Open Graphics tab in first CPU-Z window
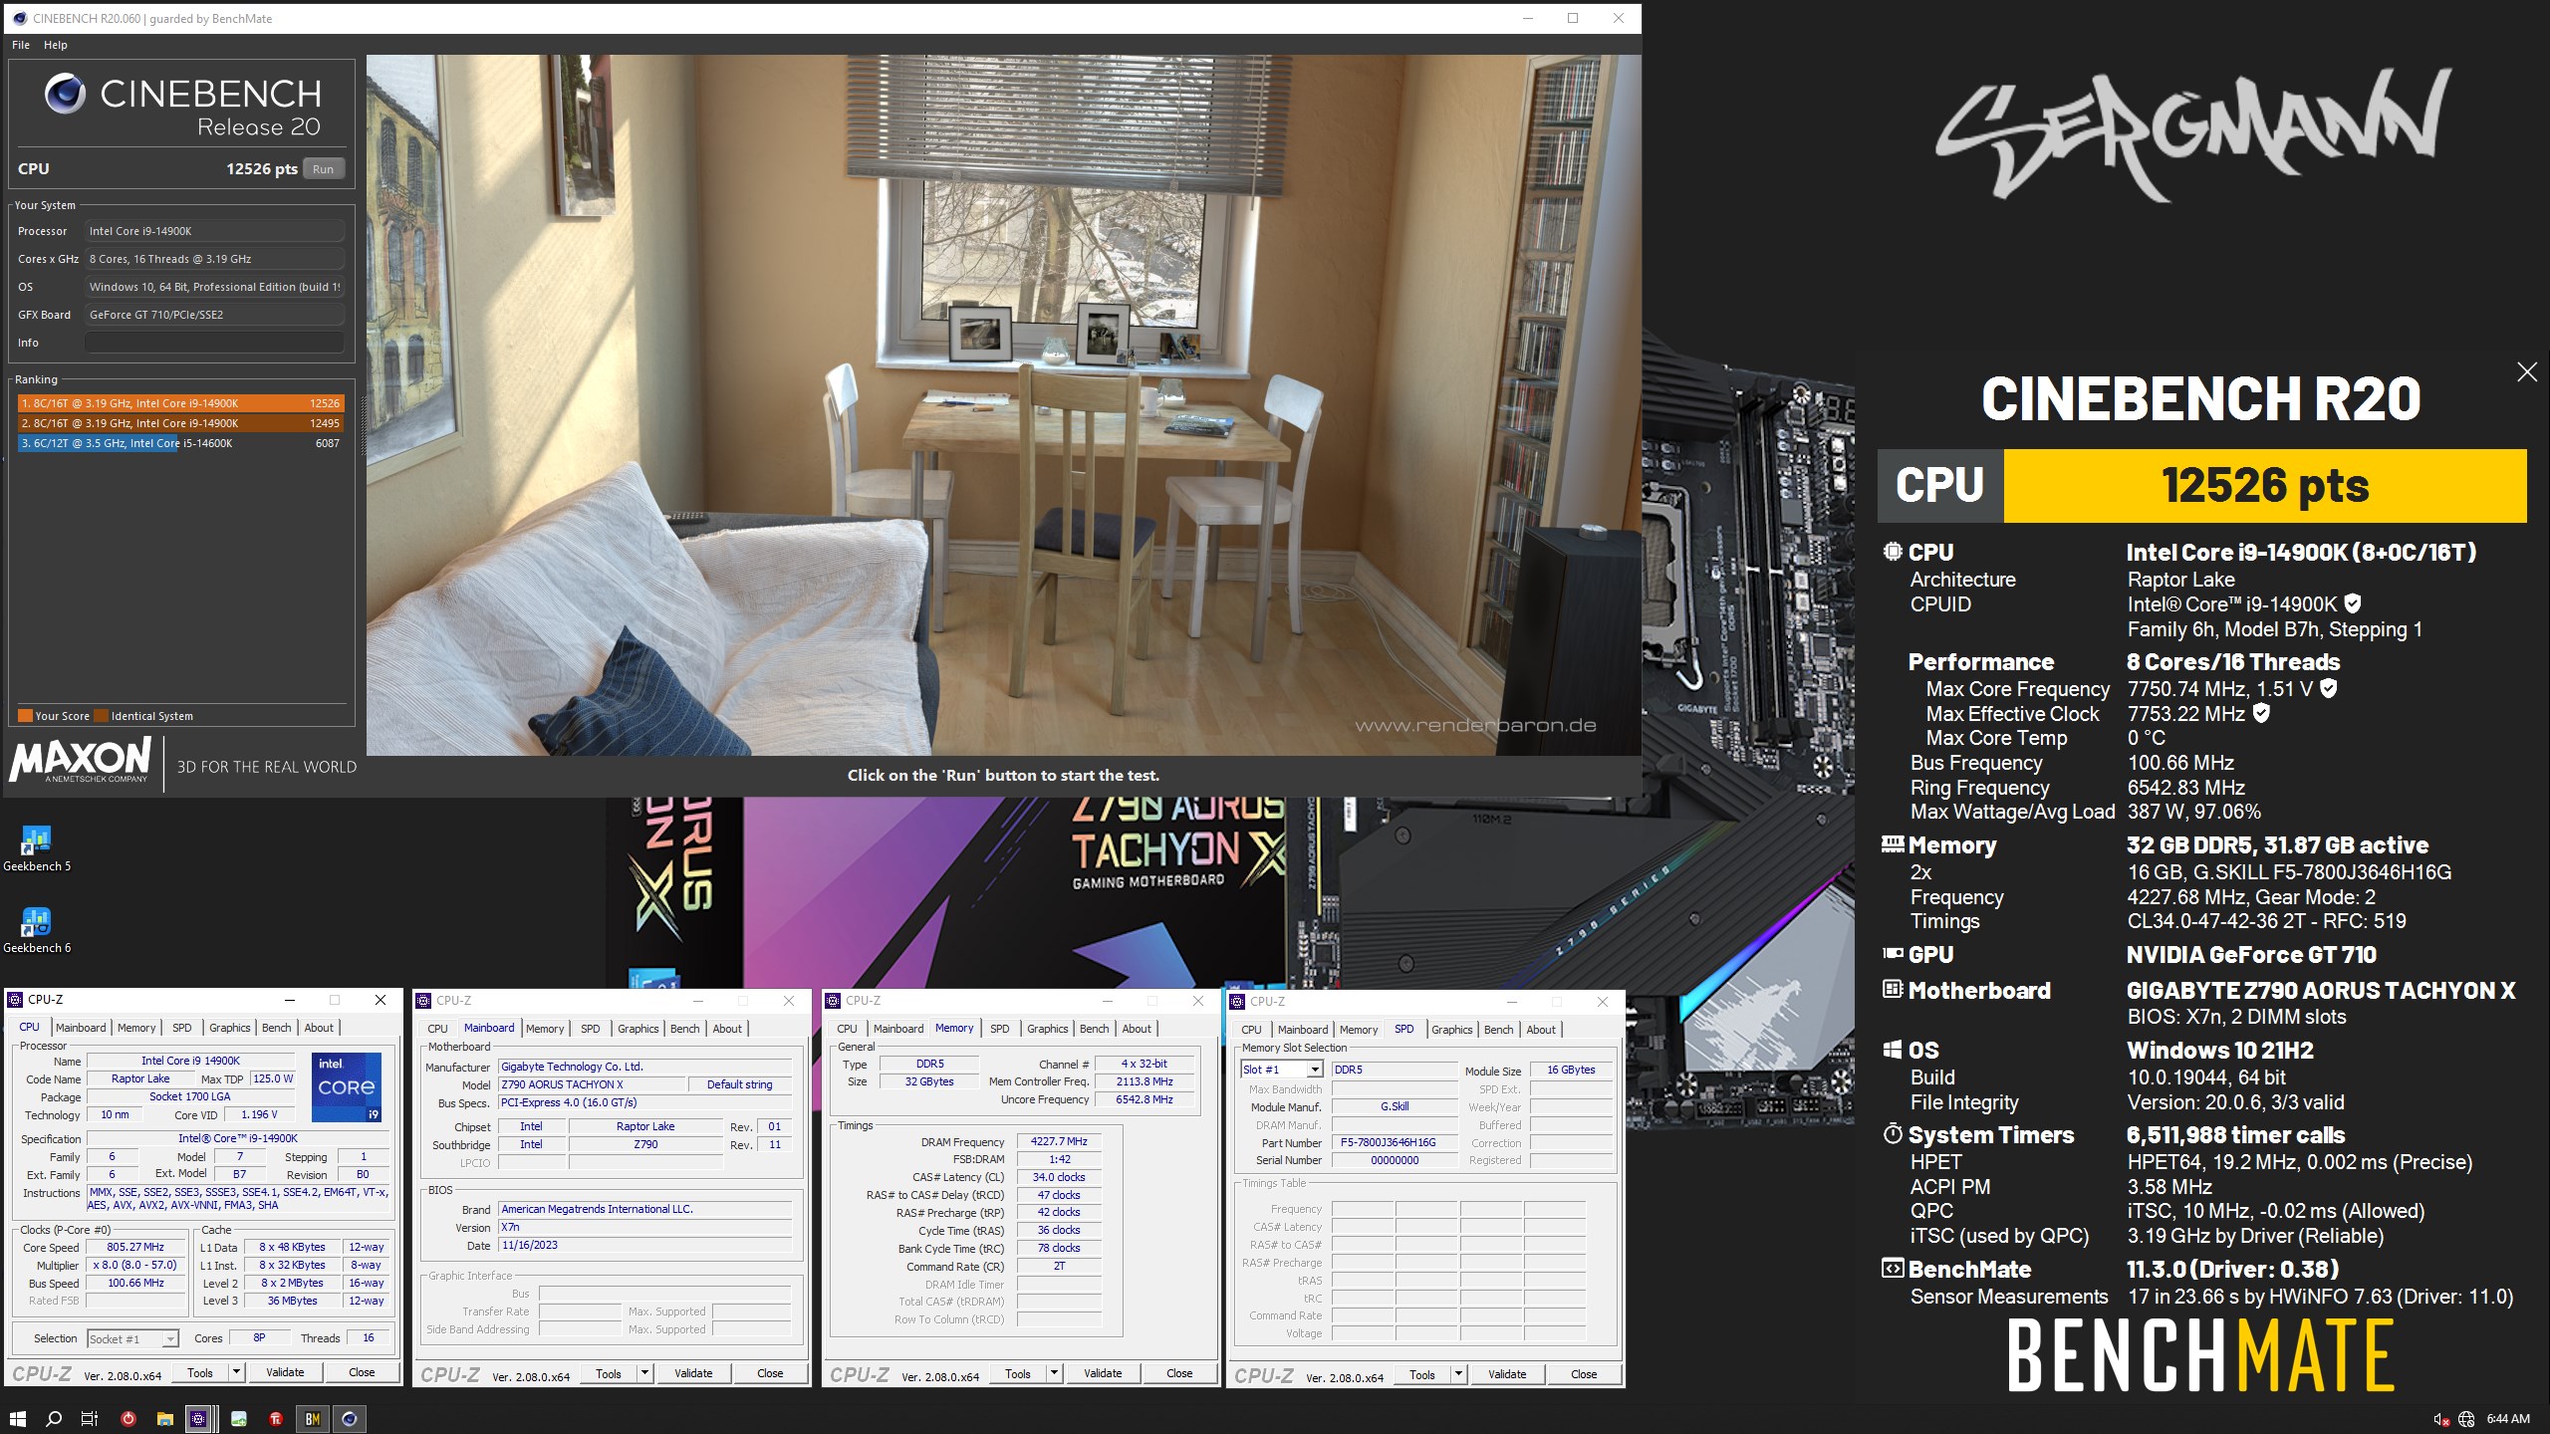The image size is (2550, 1434). [x=230, y=1028]
